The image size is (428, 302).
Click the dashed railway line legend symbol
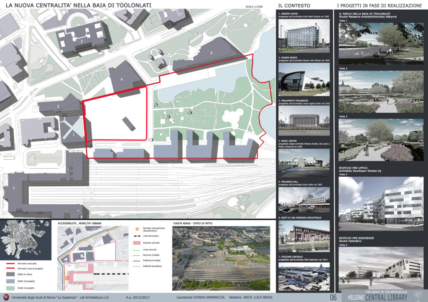pos(138,236)
